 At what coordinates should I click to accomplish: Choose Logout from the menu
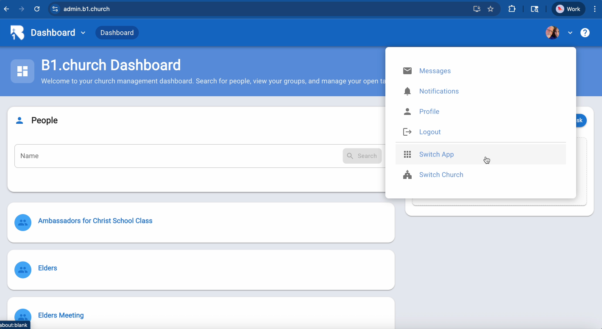[x=430, y=132]
